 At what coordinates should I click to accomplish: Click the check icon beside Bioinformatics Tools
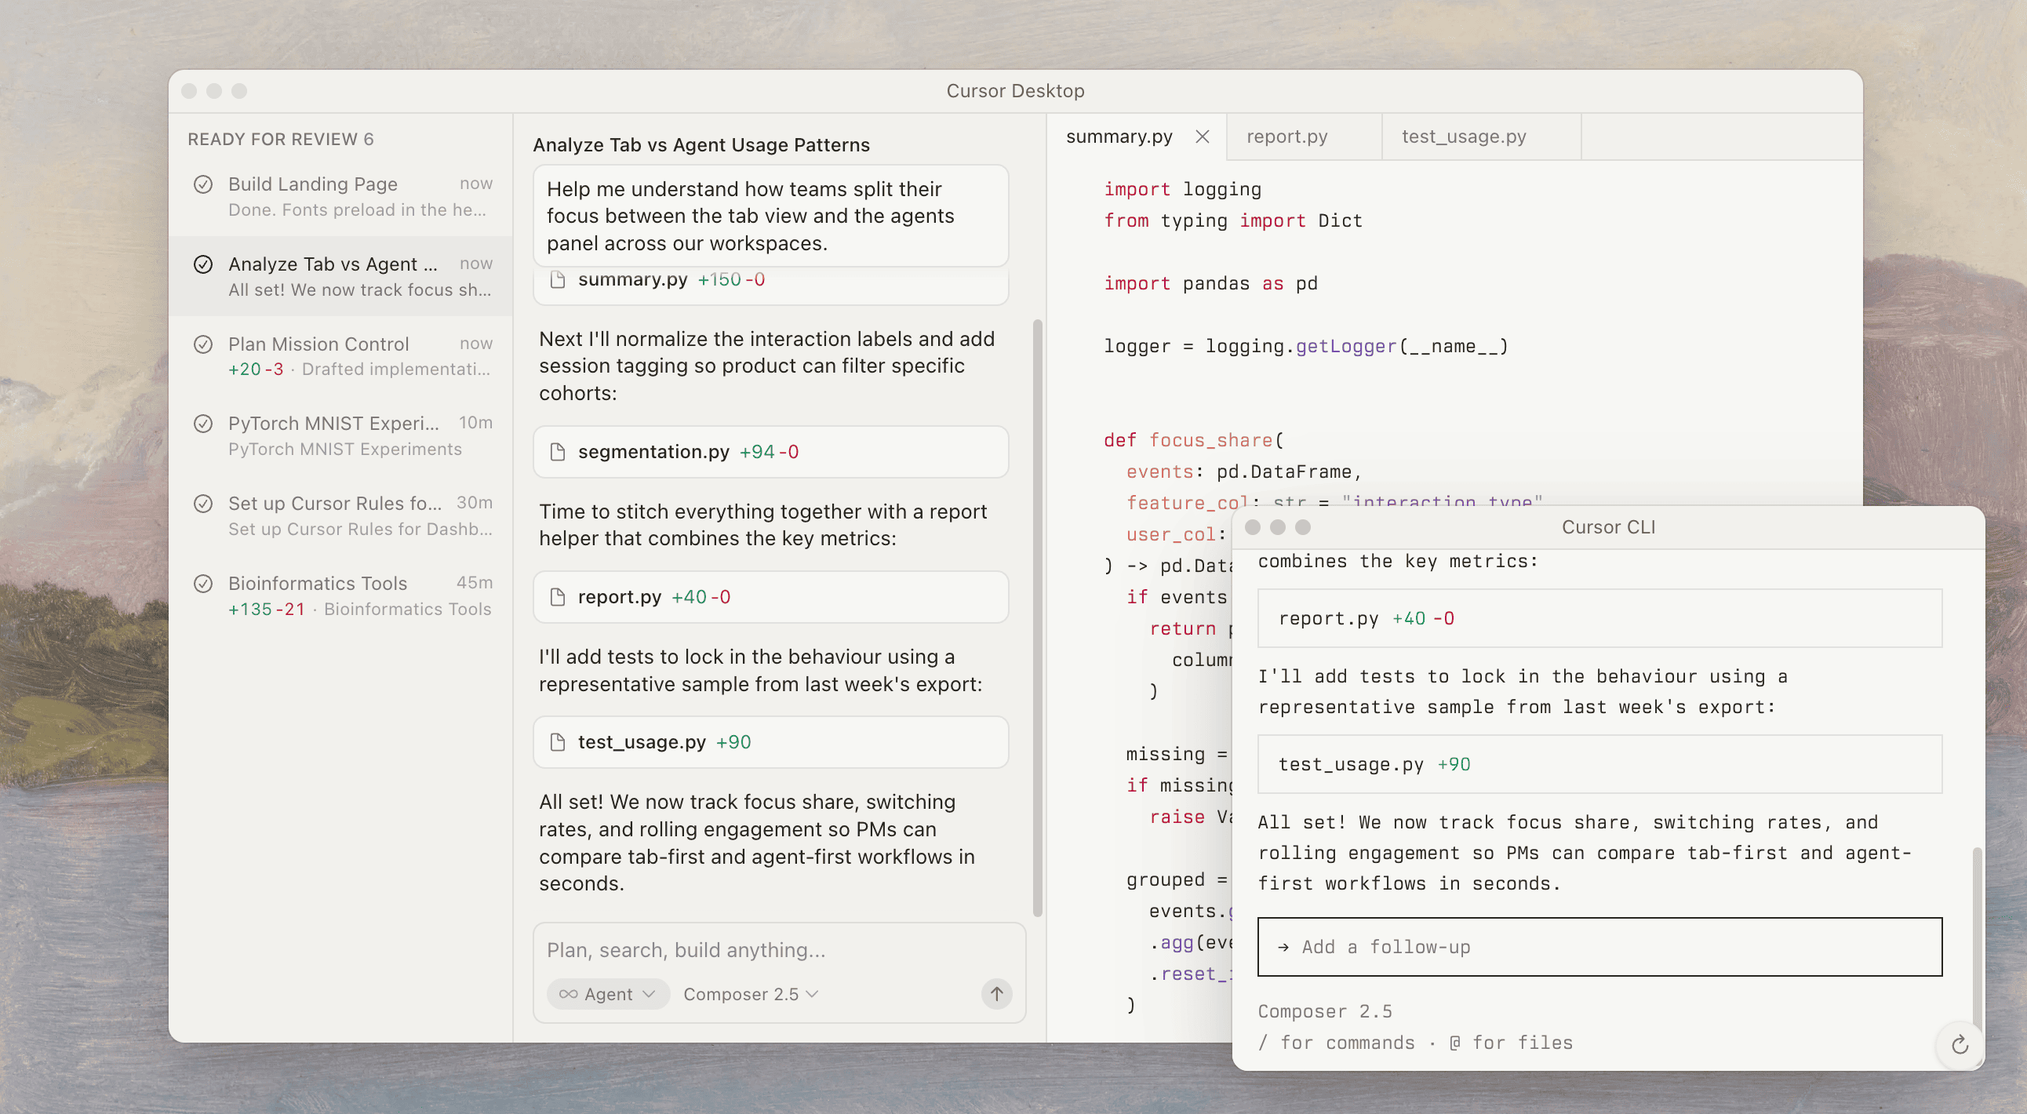pyautogui.click(x=203, y=584)
